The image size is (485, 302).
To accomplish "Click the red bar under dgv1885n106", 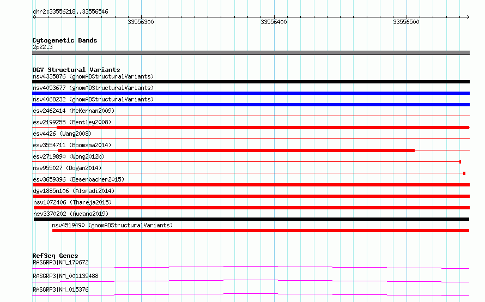I will 251,196.
